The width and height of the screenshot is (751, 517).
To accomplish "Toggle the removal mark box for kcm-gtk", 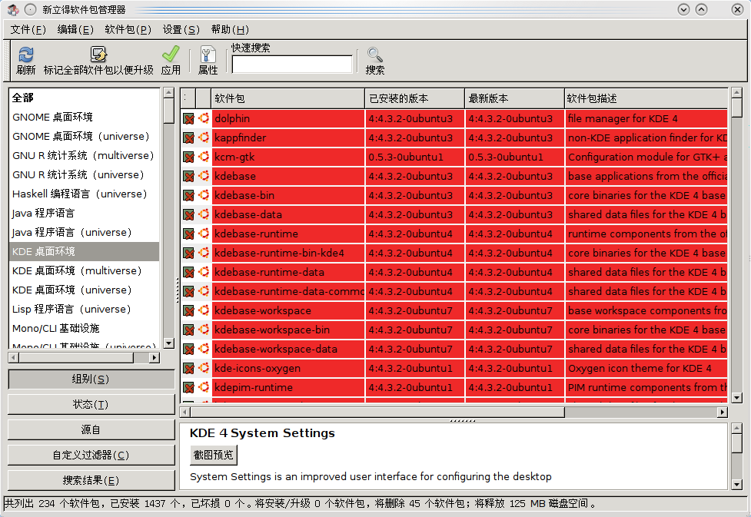I will [188, 157].
